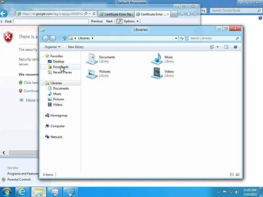Open Control Panel taskbar item
263x197 pixels.
(71, 192)
